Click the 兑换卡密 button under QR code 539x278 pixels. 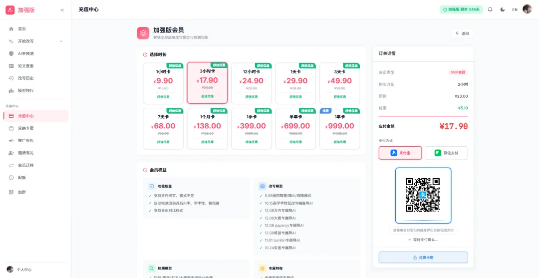tap(423, 258)
